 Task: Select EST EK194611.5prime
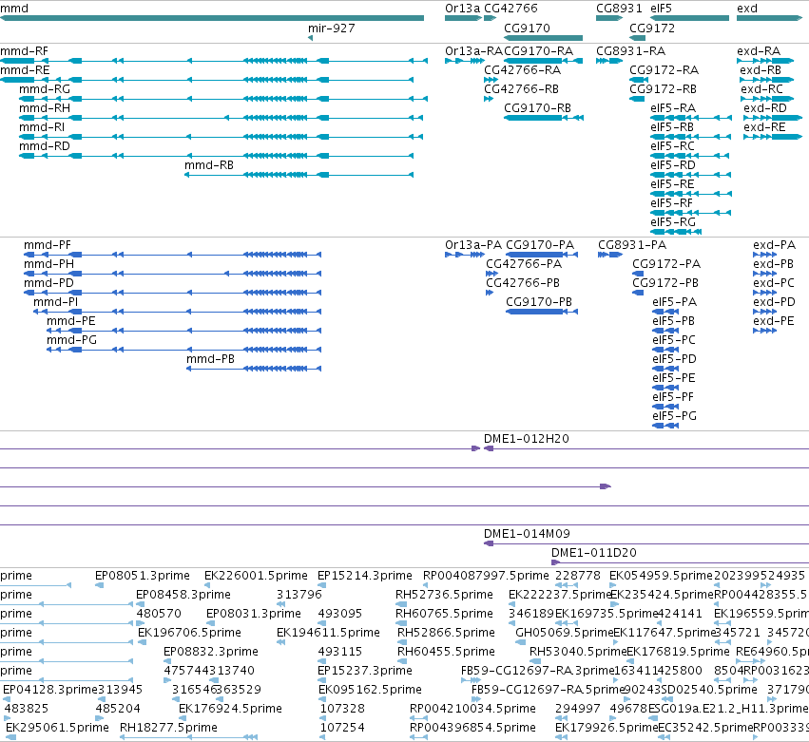(x=328, y=633)
